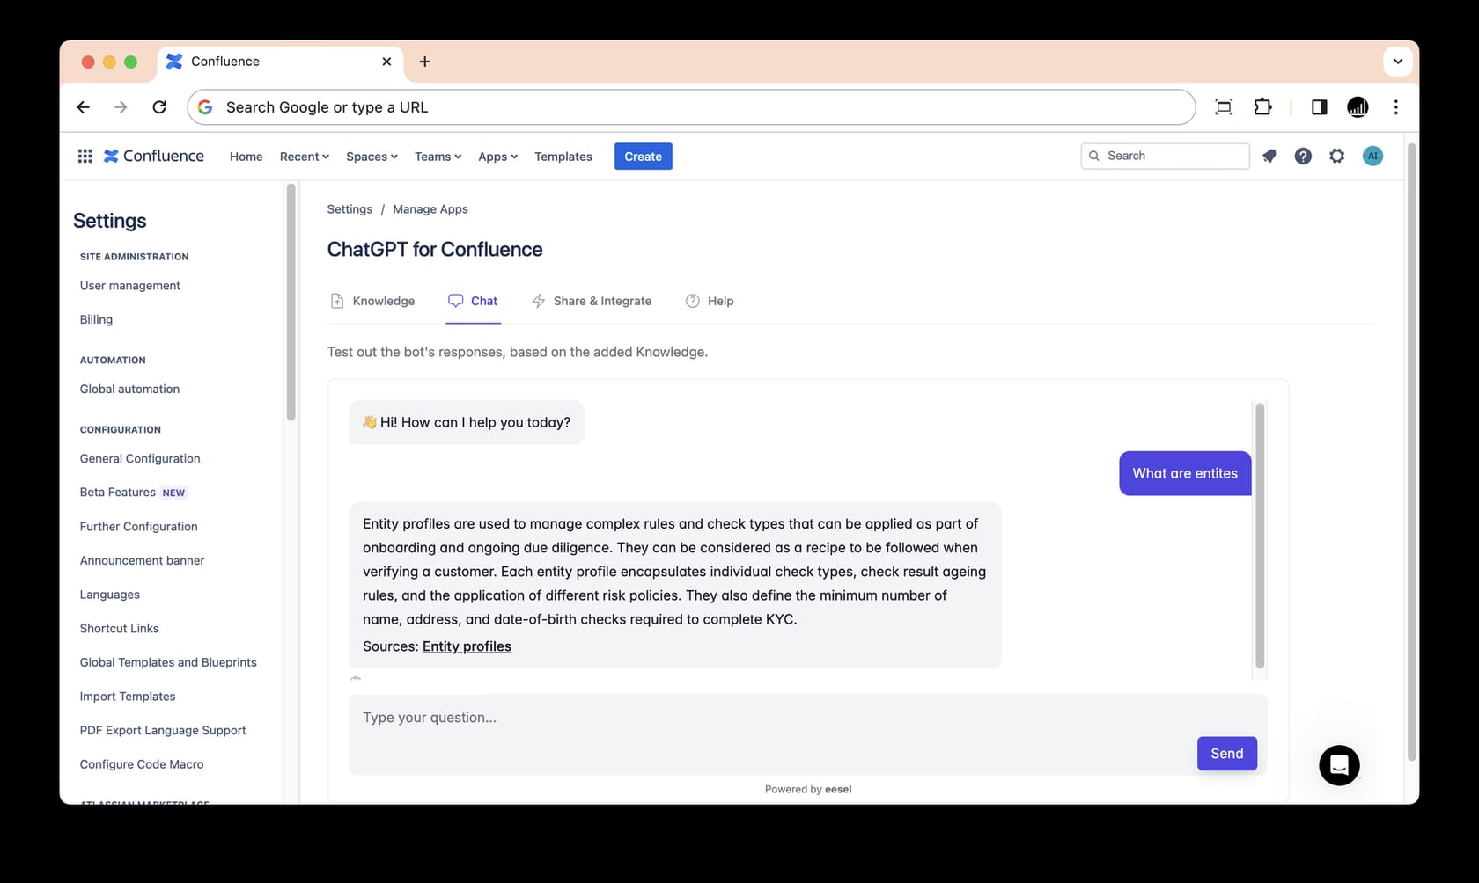This screenshot has width=1479, height=883.
Task: Focus the Type your question field
Action: (x=766, y=719)
